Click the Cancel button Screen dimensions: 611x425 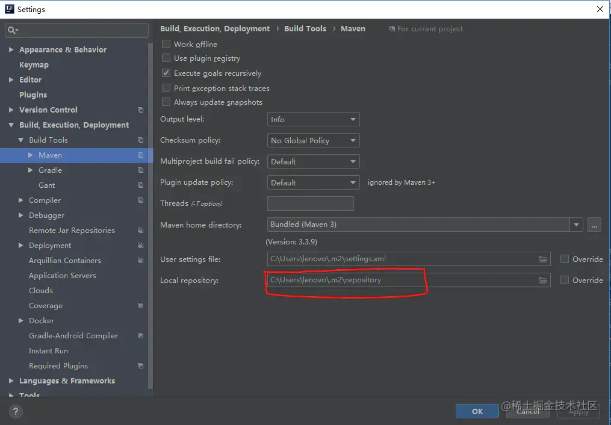527,411
